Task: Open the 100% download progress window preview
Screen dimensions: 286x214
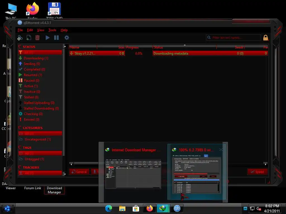Action: pyautogui.click(x=197, y=172)
